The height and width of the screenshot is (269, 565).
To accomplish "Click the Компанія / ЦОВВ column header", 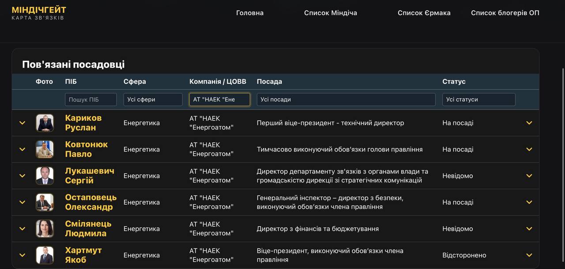I will (x=218, y=82).
